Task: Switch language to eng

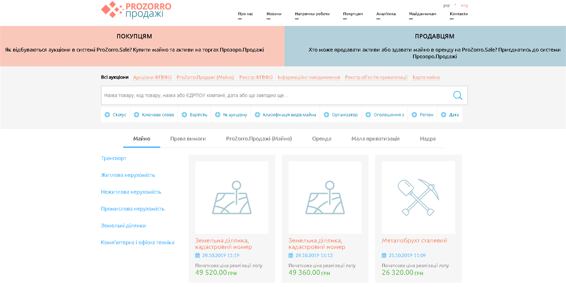Action: pyautogui.click(x=464, y=5)
